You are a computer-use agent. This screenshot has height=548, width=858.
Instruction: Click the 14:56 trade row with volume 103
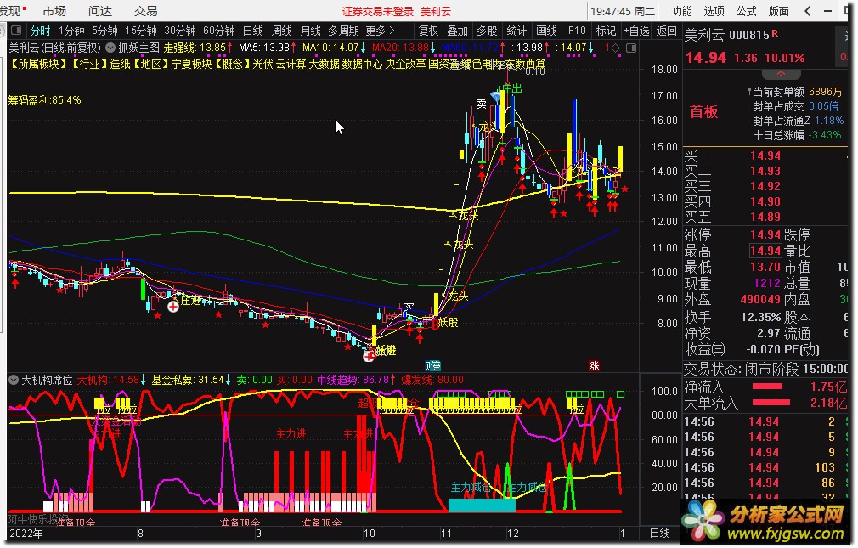(765, 467)
